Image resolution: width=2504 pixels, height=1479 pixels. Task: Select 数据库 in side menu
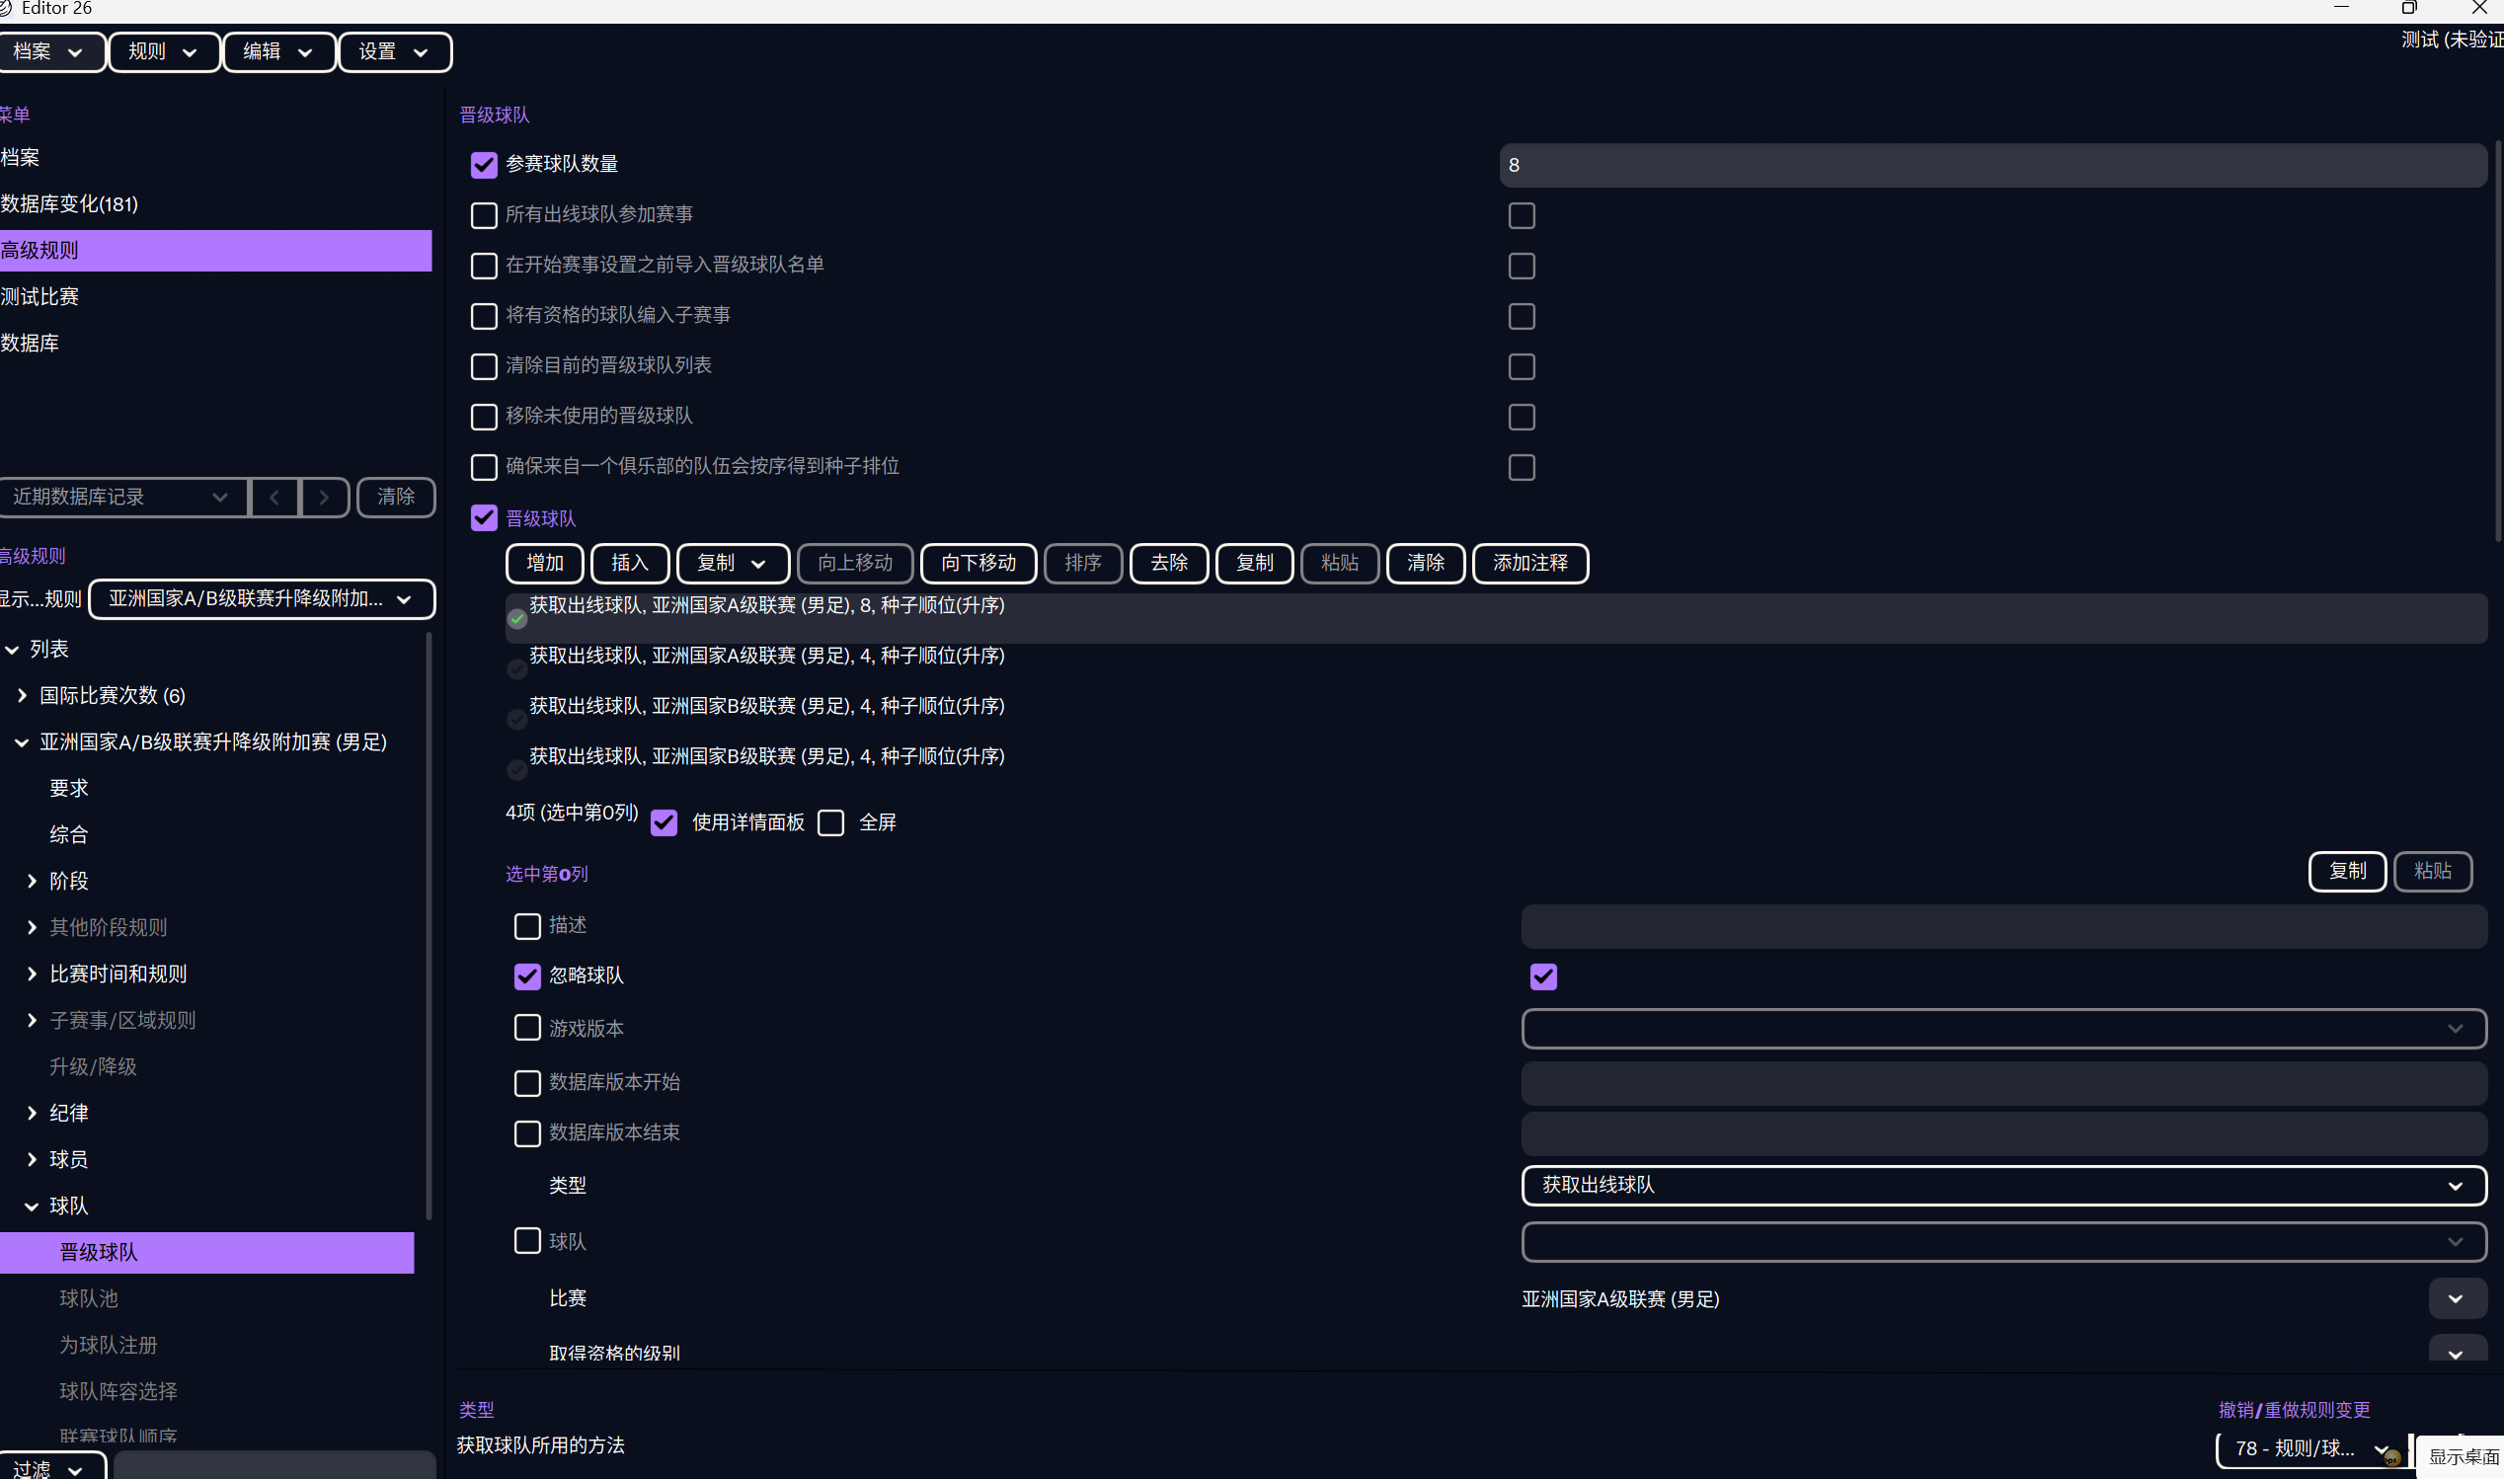(215, 343)
